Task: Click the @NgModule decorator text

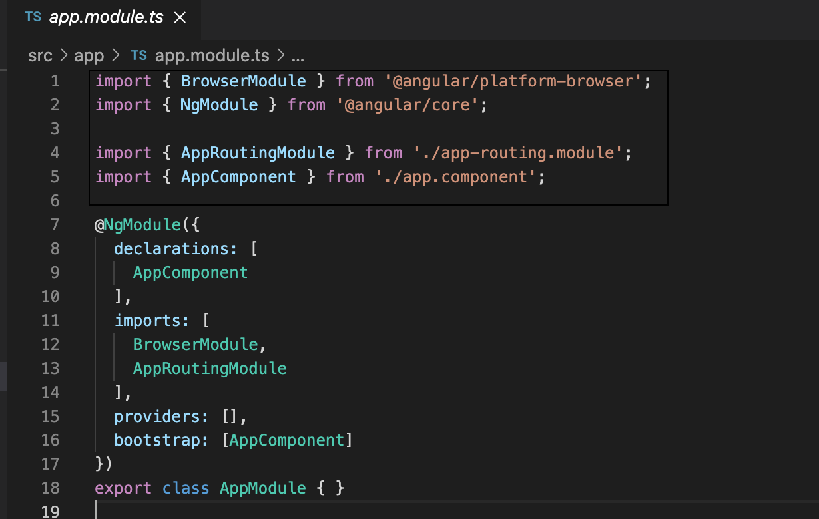Action: click(138, 225)
